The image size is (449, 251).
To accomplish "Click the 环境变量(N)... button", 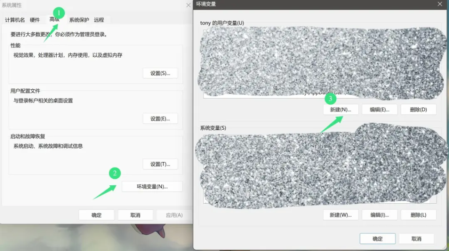I will pyautogui.click(x=152, y=187).
